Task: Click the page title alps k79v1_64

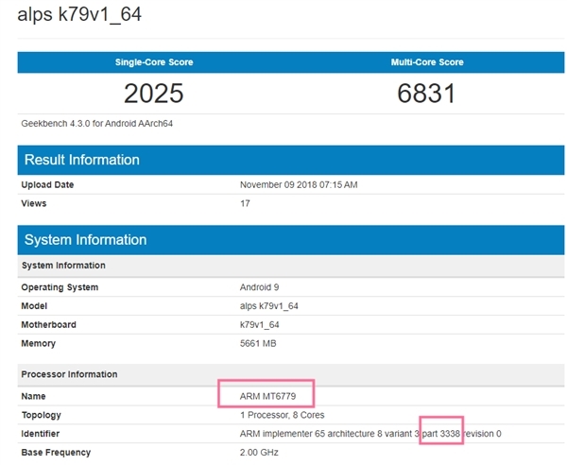Action: coord(81,16)
